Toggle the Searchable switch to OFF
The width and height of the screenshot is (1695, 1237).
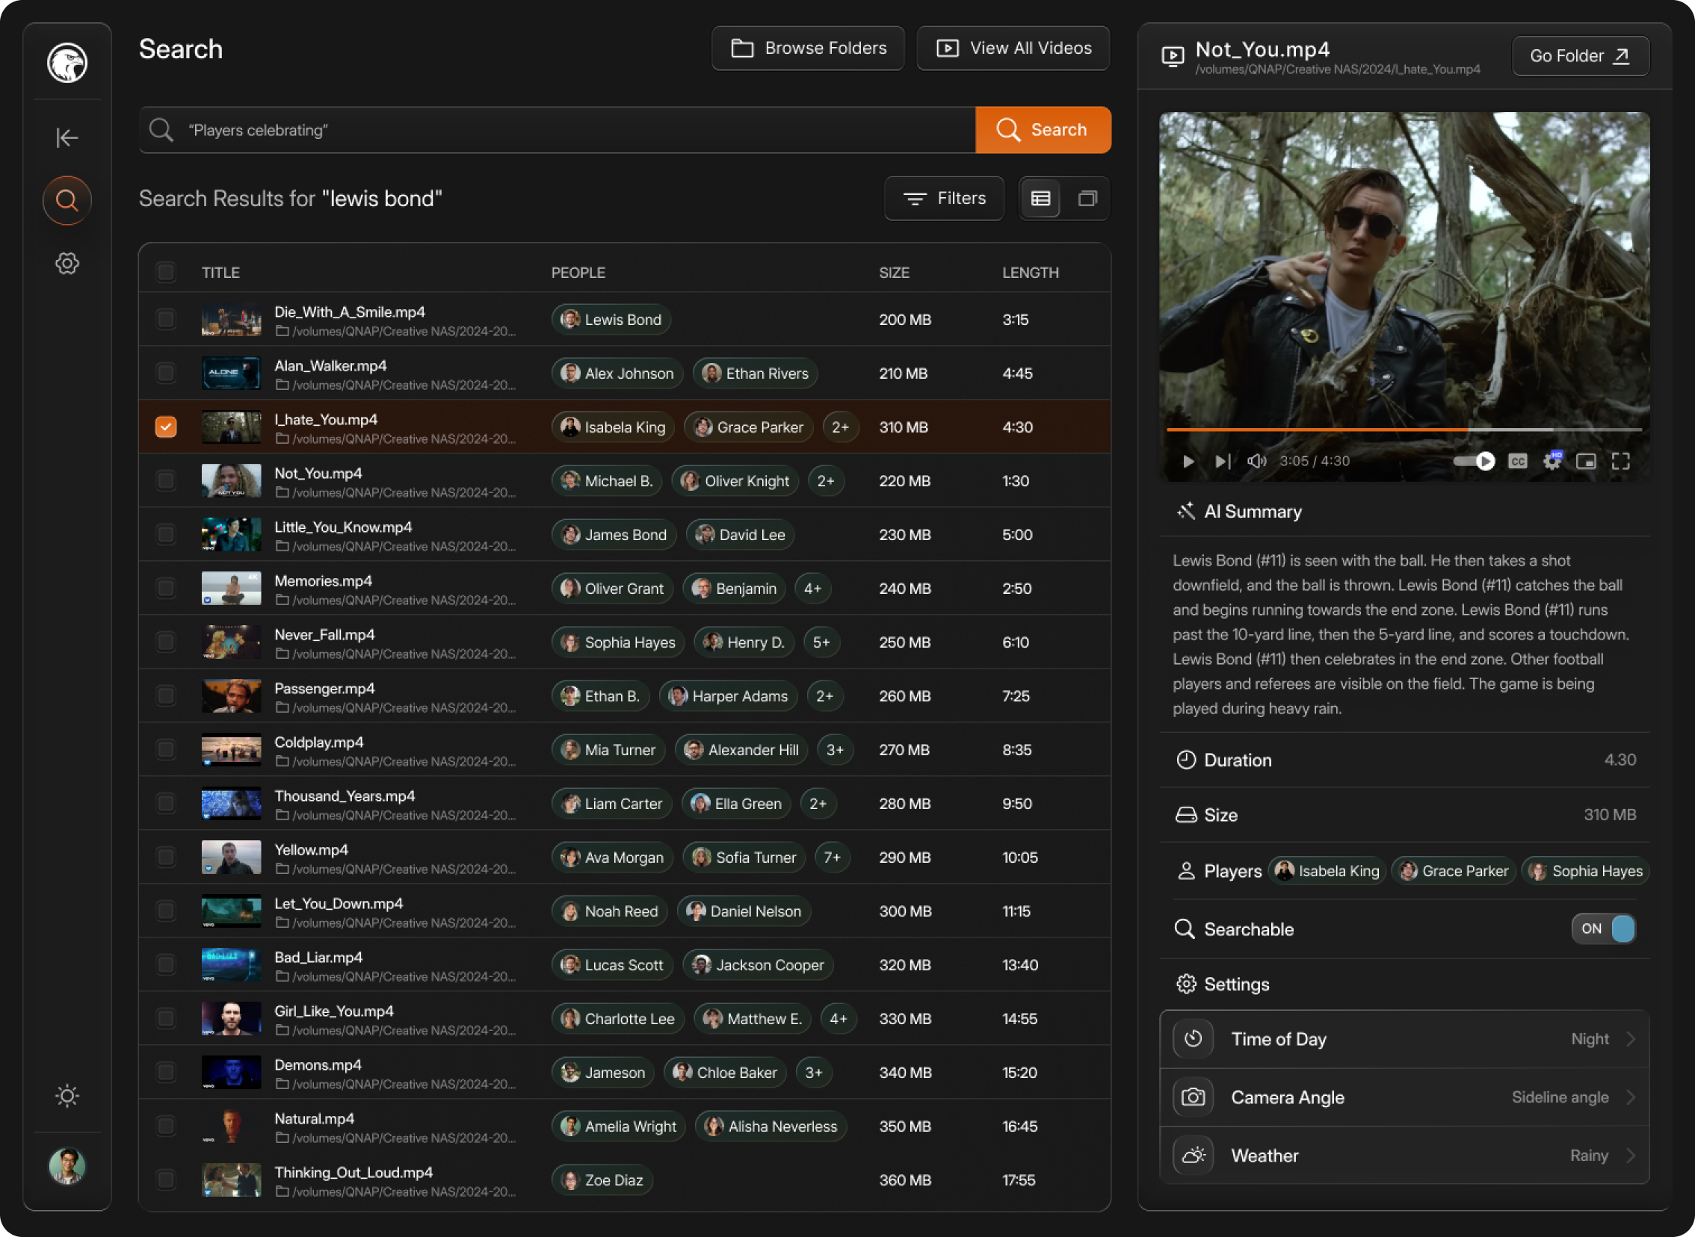pyautogui.click(x=1603, y=928)
